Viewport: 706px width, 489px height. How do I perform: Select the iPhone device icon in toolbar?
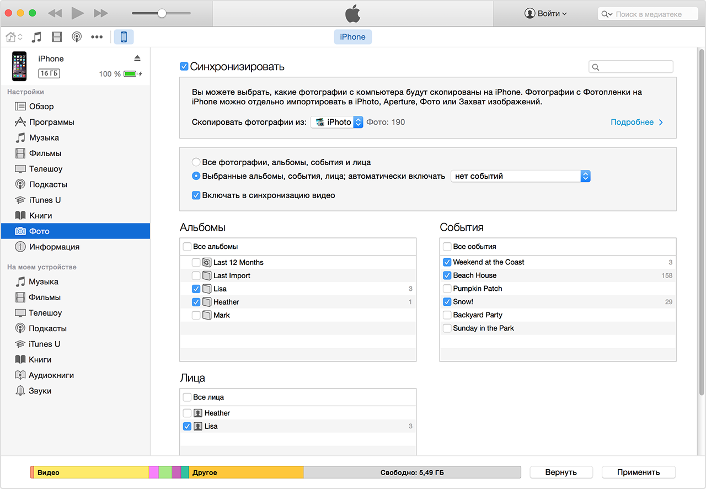coord(124,37)
